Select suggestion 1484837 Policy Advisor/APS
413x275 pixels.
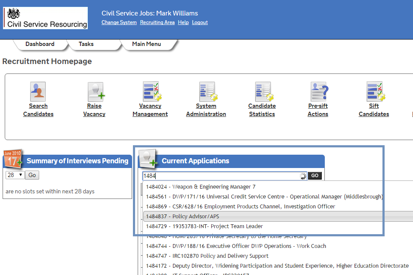(x=183, y=217)
